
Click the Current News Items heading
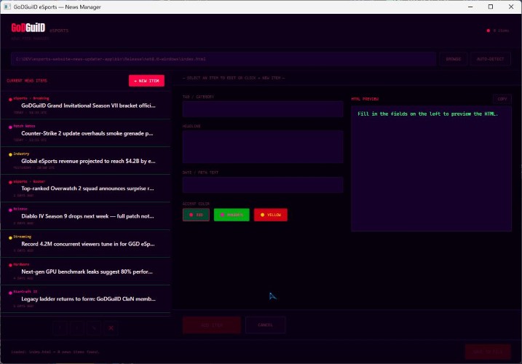(27, 81)
